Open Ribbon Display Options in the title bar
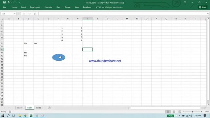 185,2
